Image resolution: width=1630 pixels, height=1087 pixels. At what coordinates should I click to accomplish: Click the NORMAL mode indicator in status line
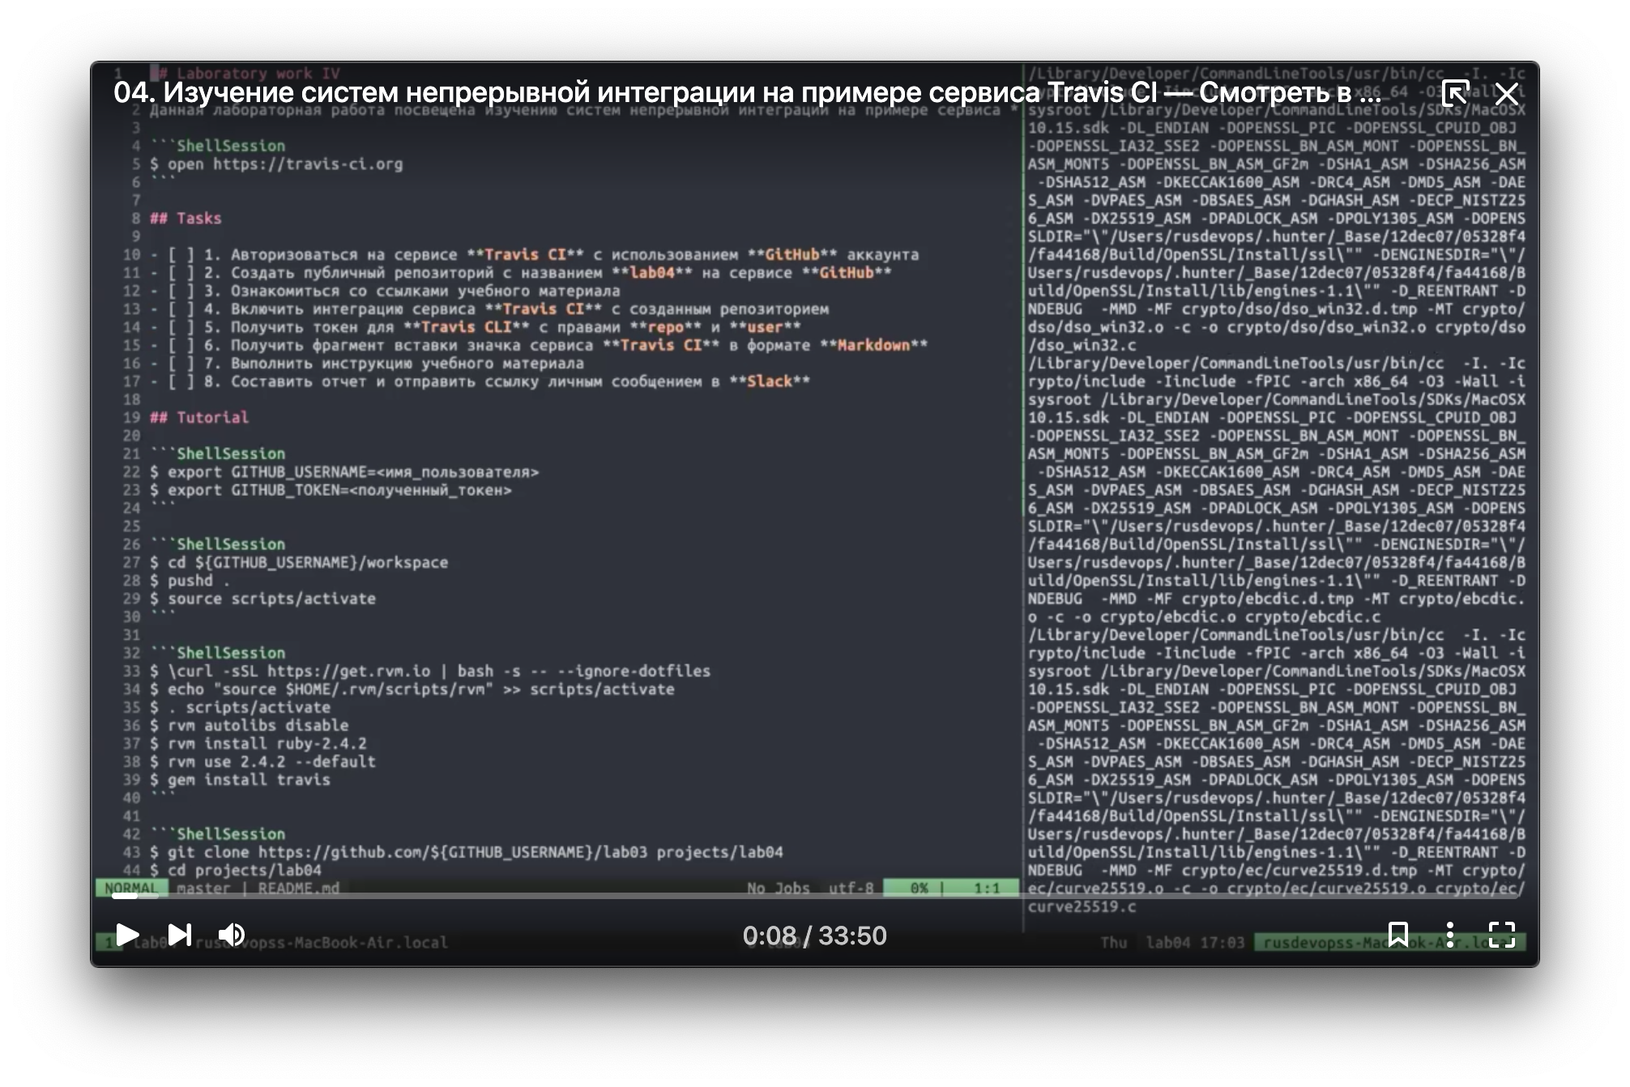pyautogui.click(x=131, y=888)
